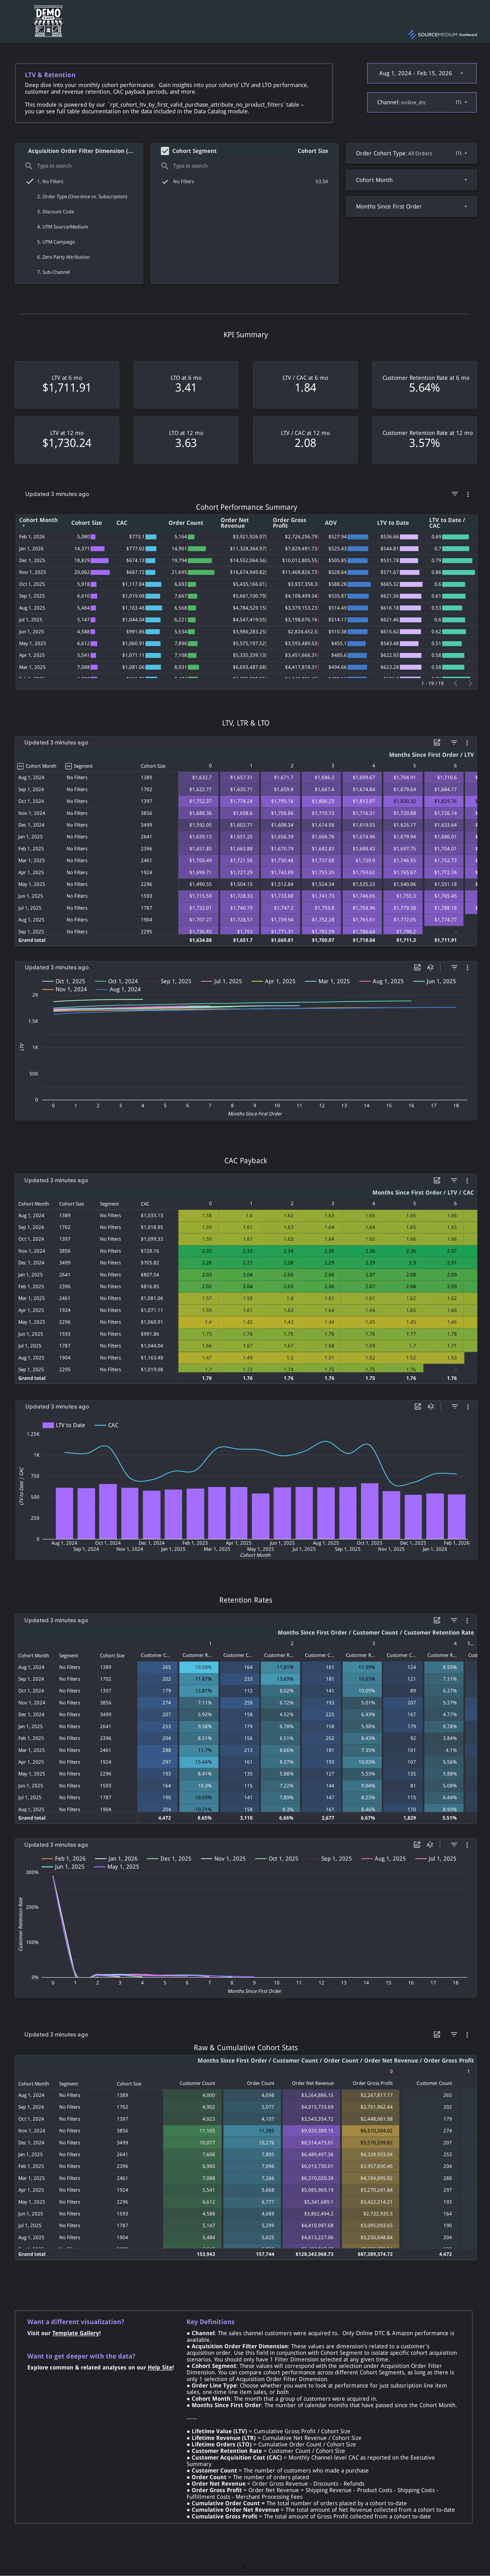Click lightning-bolt icon on the LTV line chart
The height and width of the screenshot is (2576, 490).
point(430,967)
